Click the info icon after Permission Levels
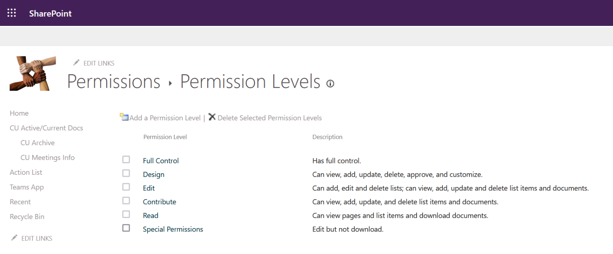The image size is (613, 254). tap(330, 83)
